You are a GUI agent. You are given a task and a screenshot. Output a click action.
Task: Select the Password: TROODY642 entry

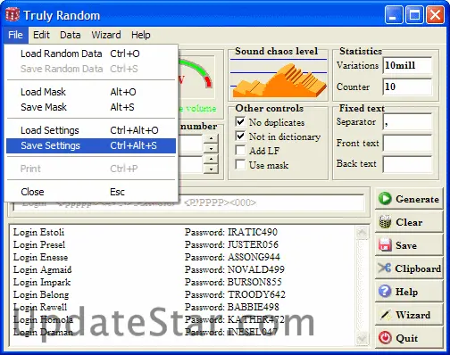(235, 294)
